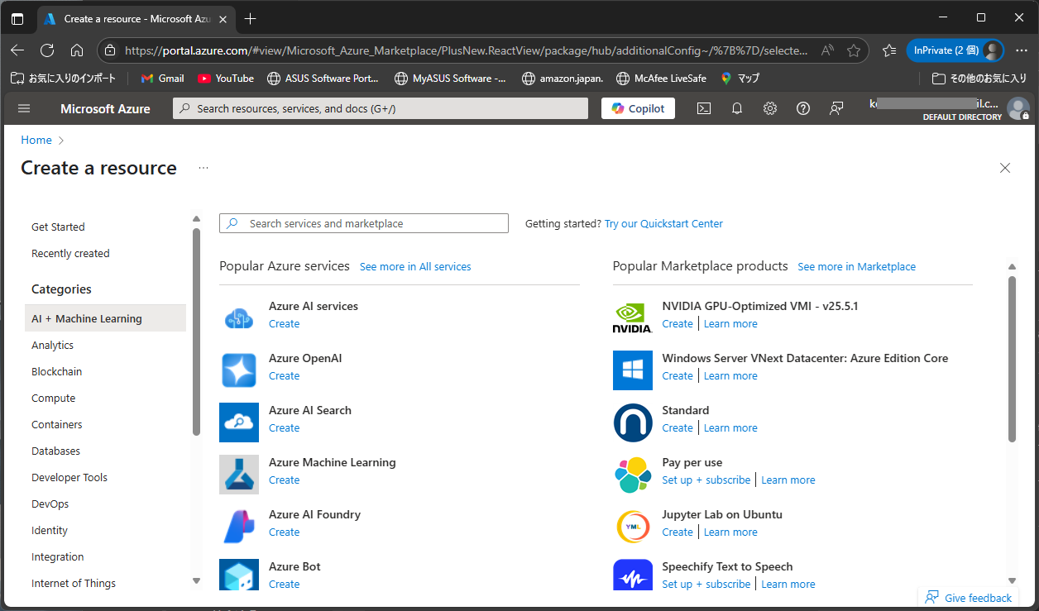This screenshot has width=1039, height=611.
Task: Open the browser favorites list icon
Action: tap(889, 50)
